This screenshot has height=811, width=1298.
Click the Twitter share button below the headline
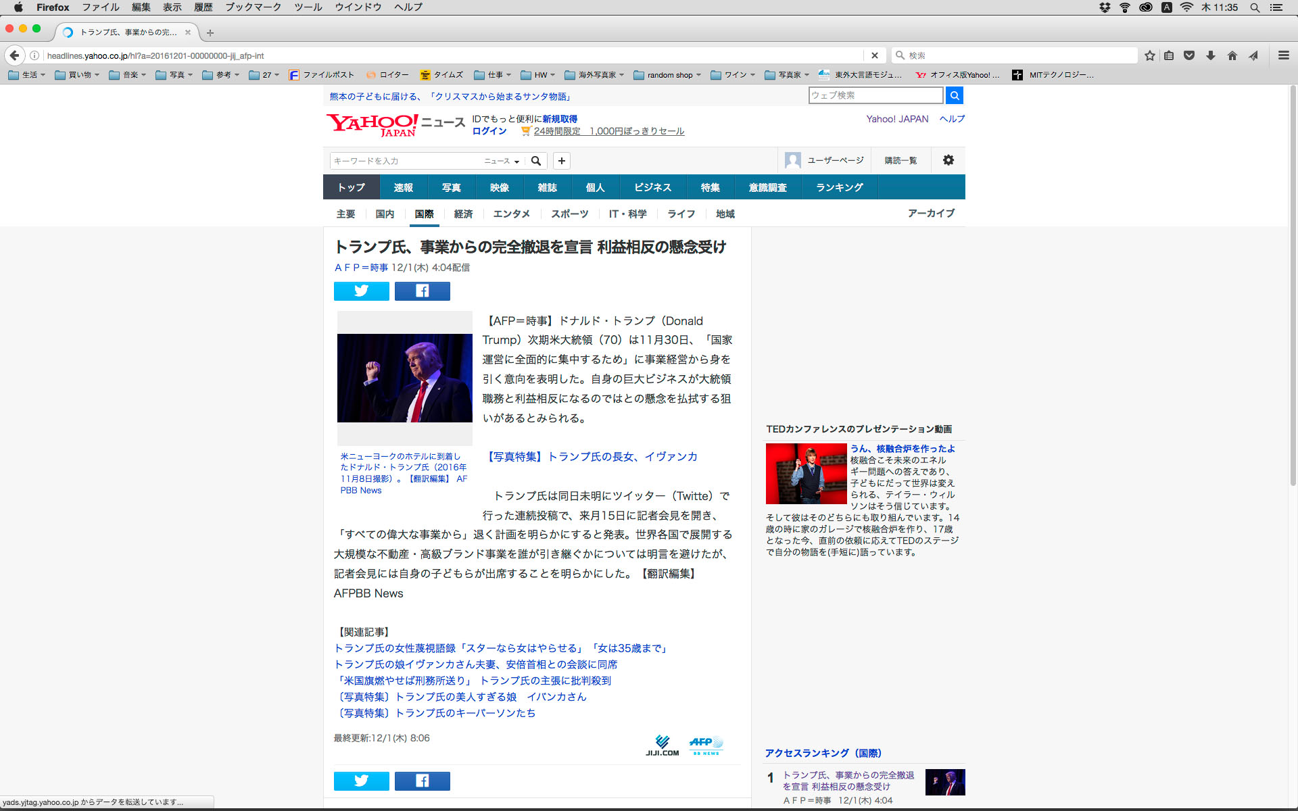coord(361,291)
